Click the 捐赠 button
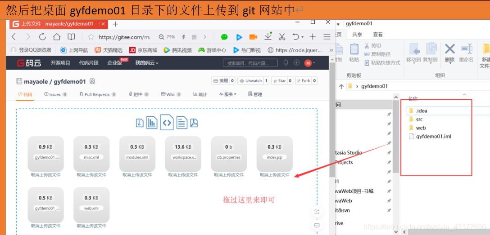 (221, 81)
